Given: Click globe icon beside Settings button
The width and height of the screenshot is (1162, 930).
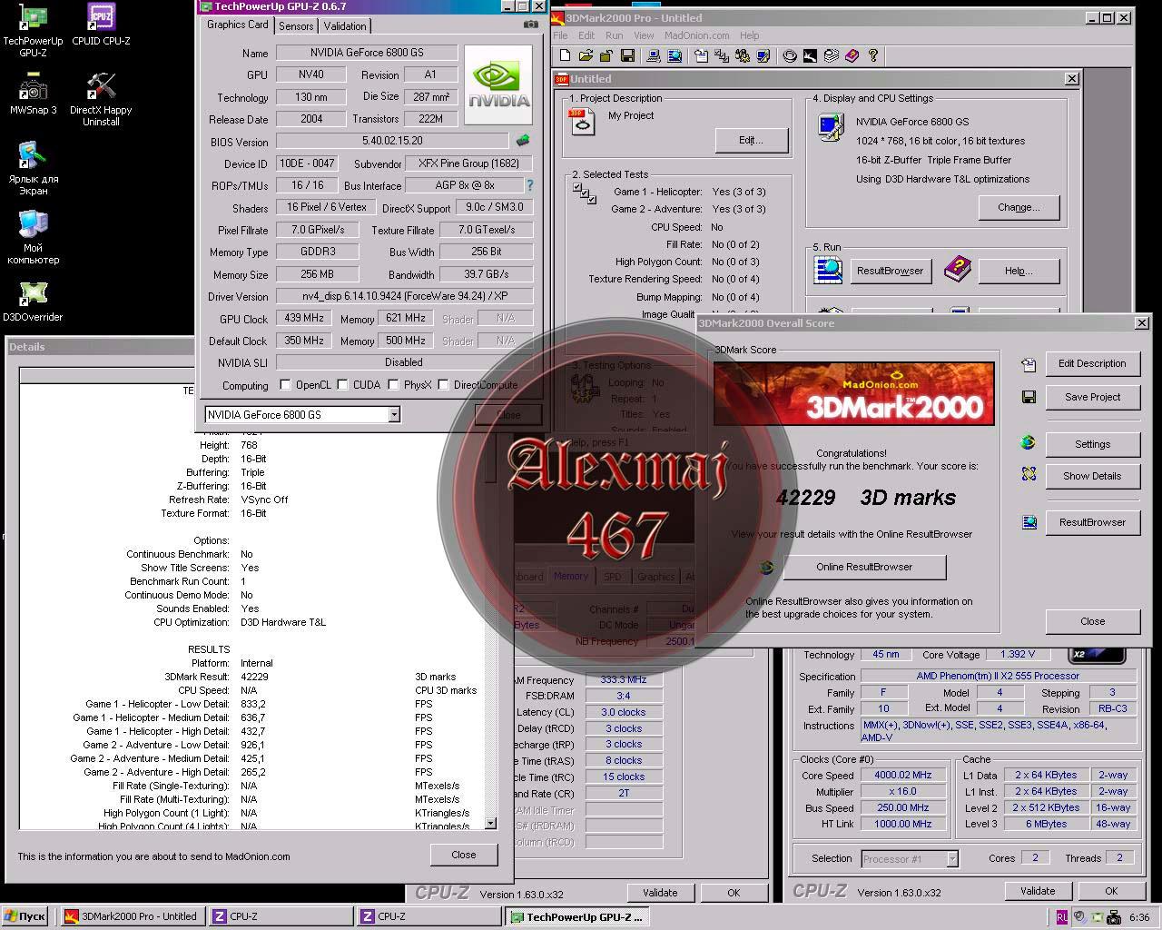Looking at the screenshot, I should 1028,442.
